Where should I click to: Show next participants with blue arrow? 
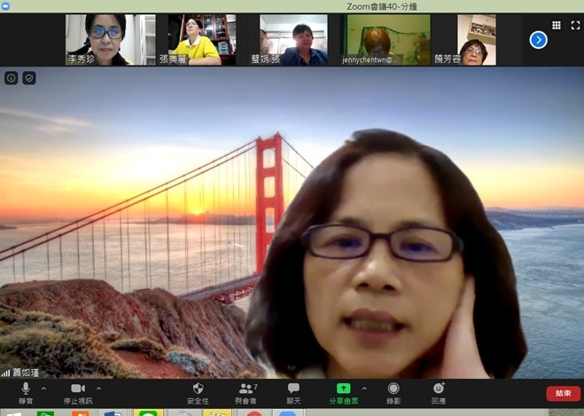click(x=538, y=39)
